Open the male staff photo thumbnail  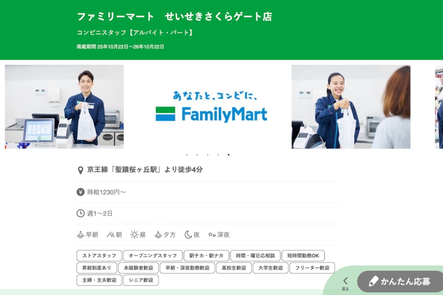click(64, 107)
